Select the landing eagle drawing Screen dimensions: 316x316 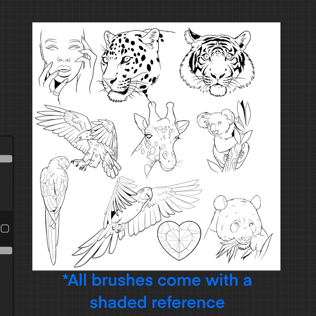[x=78, y=141]
